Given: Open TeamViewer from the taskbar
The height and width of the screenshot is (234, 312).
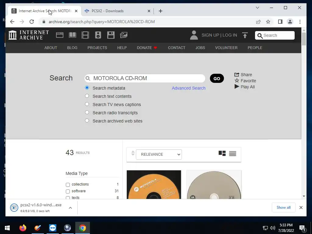Looking at the screenshot, I should pyautogui.click(x=52, y=228).
